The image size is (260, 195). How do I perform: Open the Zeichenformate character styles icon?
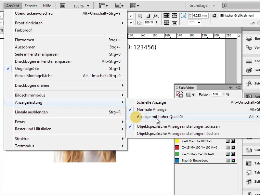point(249,83)
